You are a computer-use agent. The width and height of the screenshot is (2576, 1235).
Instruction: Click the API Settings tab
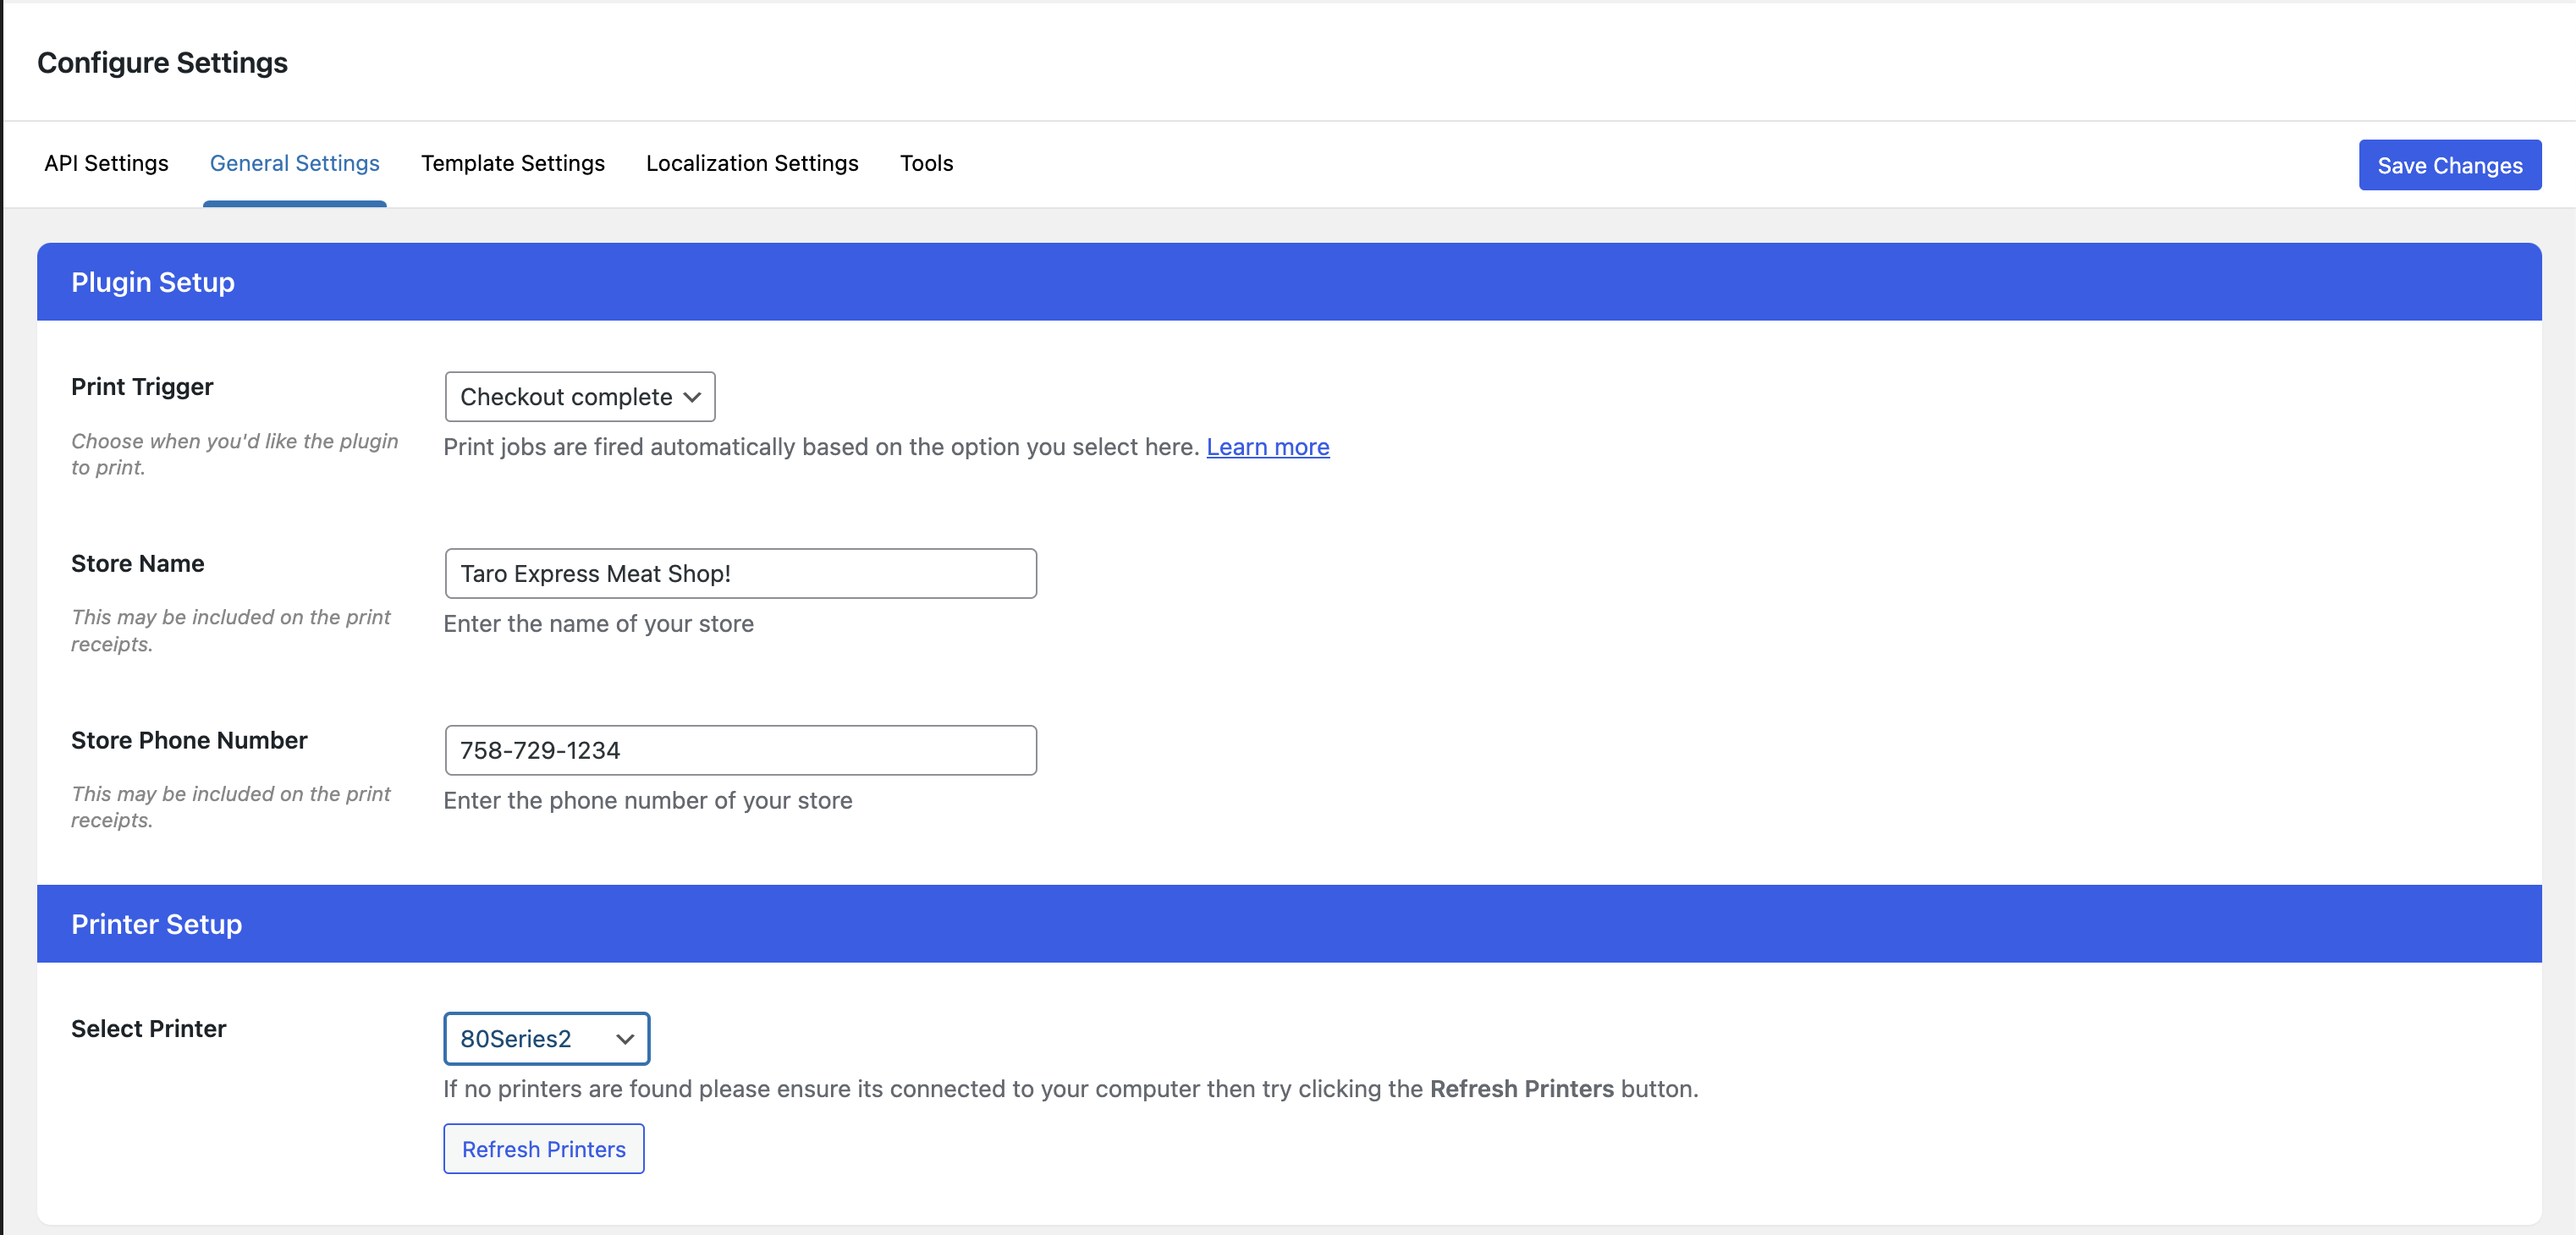click(x=102, y=162)
